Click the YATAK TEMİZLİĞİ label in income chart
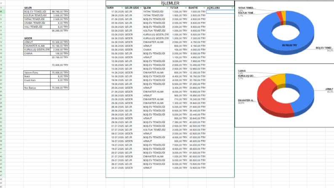The image size is (334, 188). (x=247, y=8)
